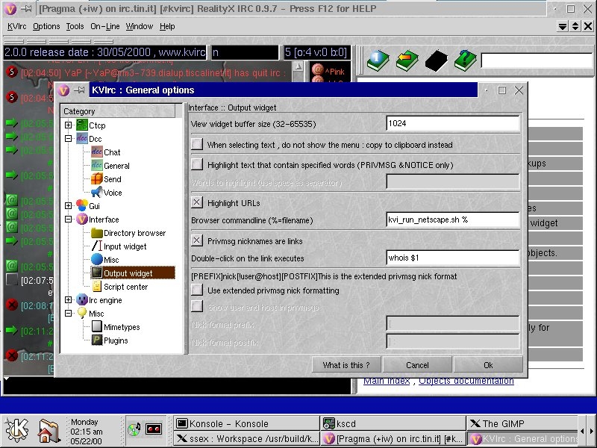This screenshot has width=597, height=448.
Task: Click the Browser commandline field
Action: pyautogui.click(x=453, y=220)
